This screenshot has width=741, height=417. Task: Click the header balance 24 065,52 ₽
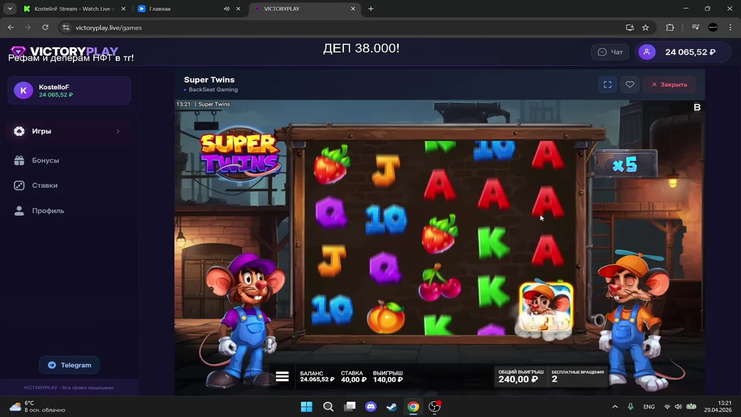pos(690,52)
